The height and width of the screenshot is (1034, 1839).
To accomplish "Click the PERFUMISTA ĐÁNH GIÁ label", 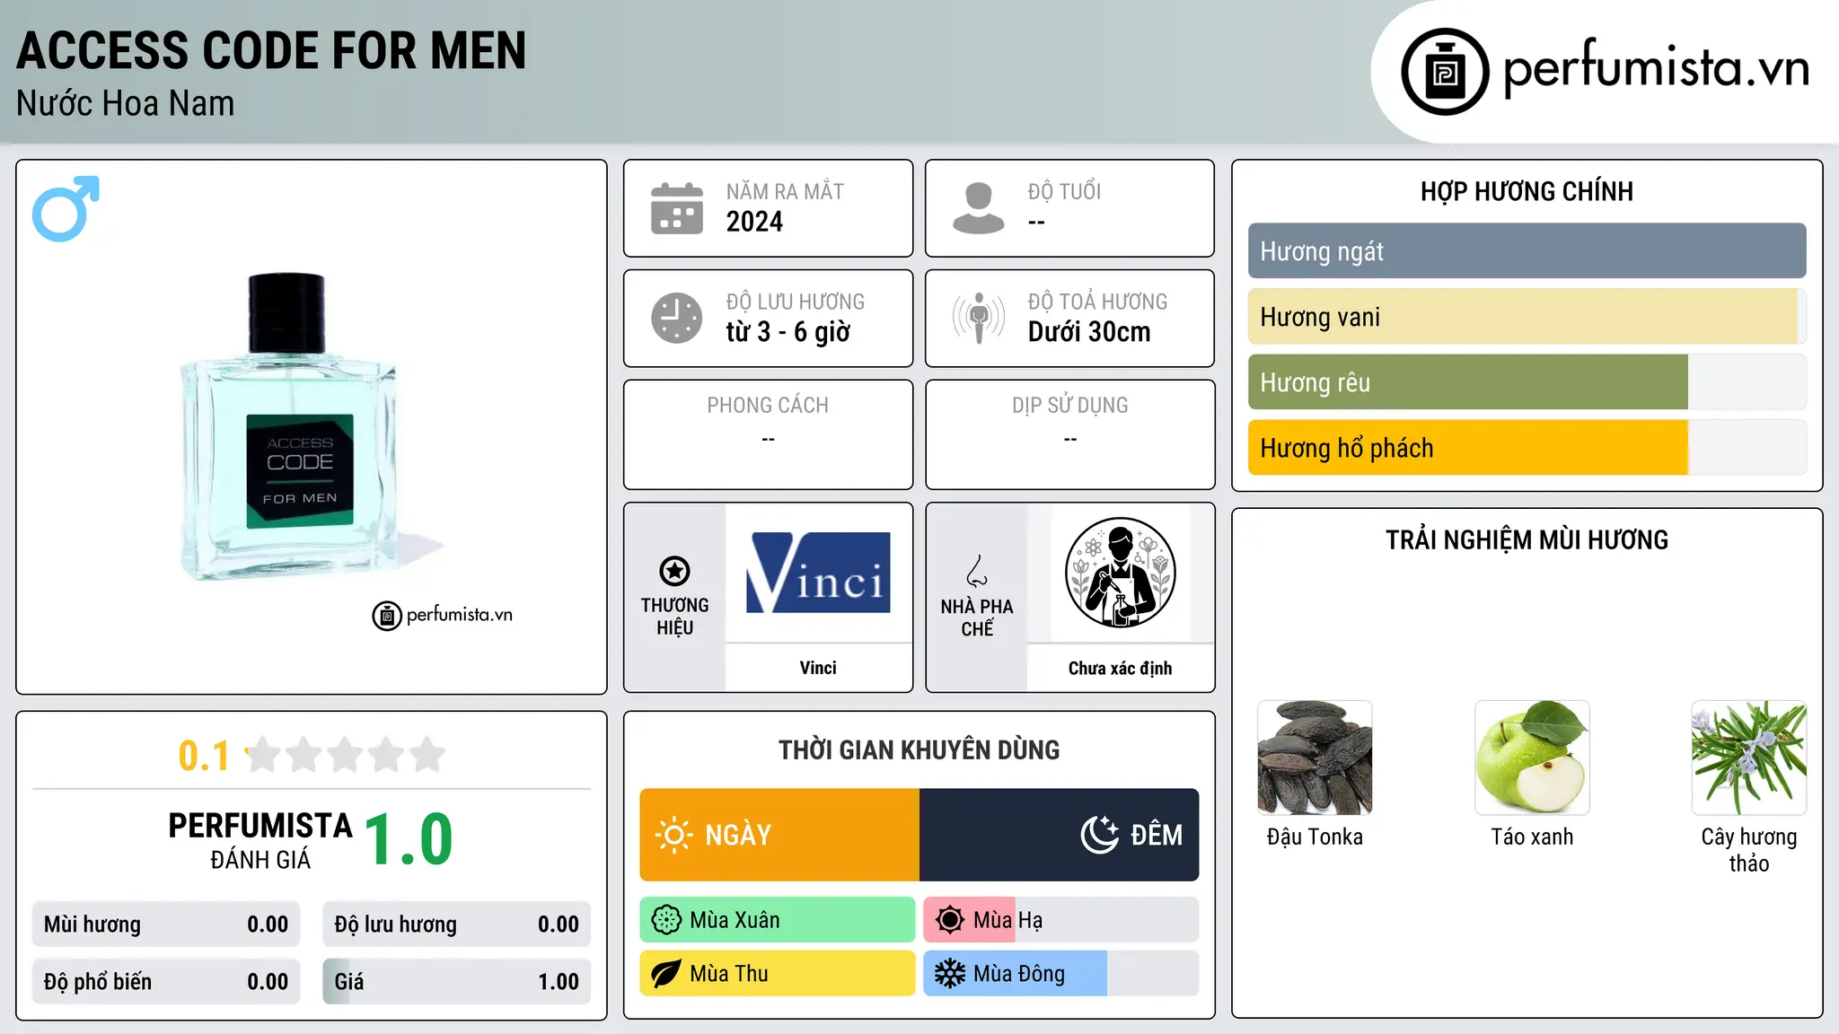I will coord(260,840).
